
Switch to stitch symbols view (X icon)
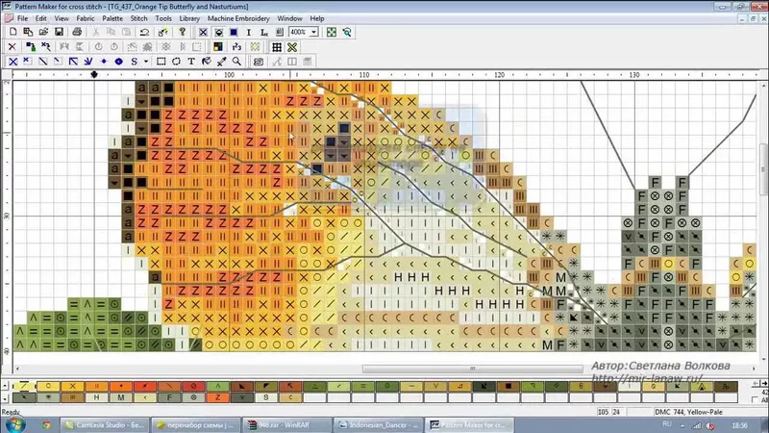(x=203, y=32)
